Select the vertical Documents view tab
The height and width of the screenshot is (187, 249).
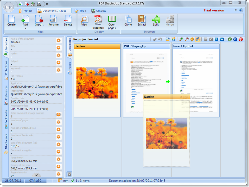click(70, 47)
